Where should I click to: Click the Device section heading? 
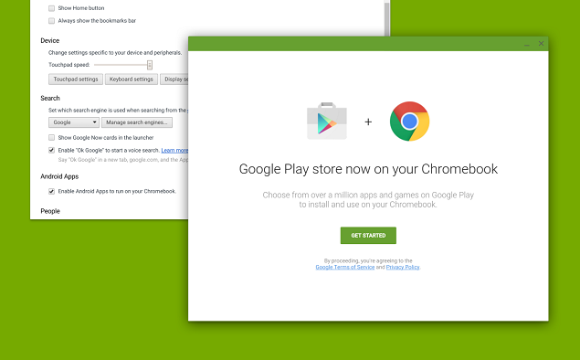pos(50,41)
